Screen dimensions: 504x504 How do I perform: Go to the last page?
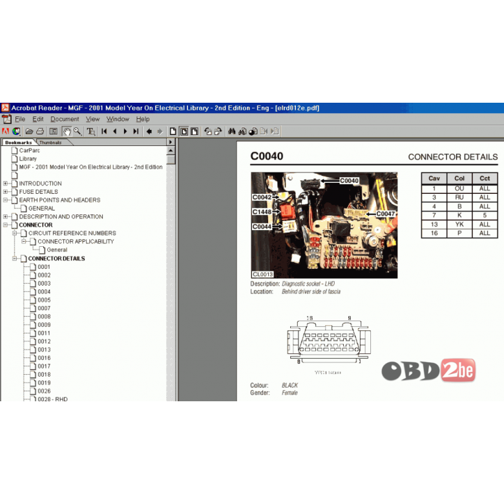pos(136,131)
